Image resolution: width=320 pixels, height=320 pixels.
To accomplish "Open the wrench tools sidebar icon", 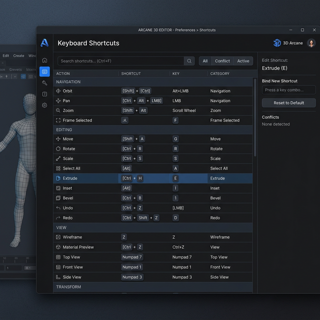I will (x=44, y=83).
